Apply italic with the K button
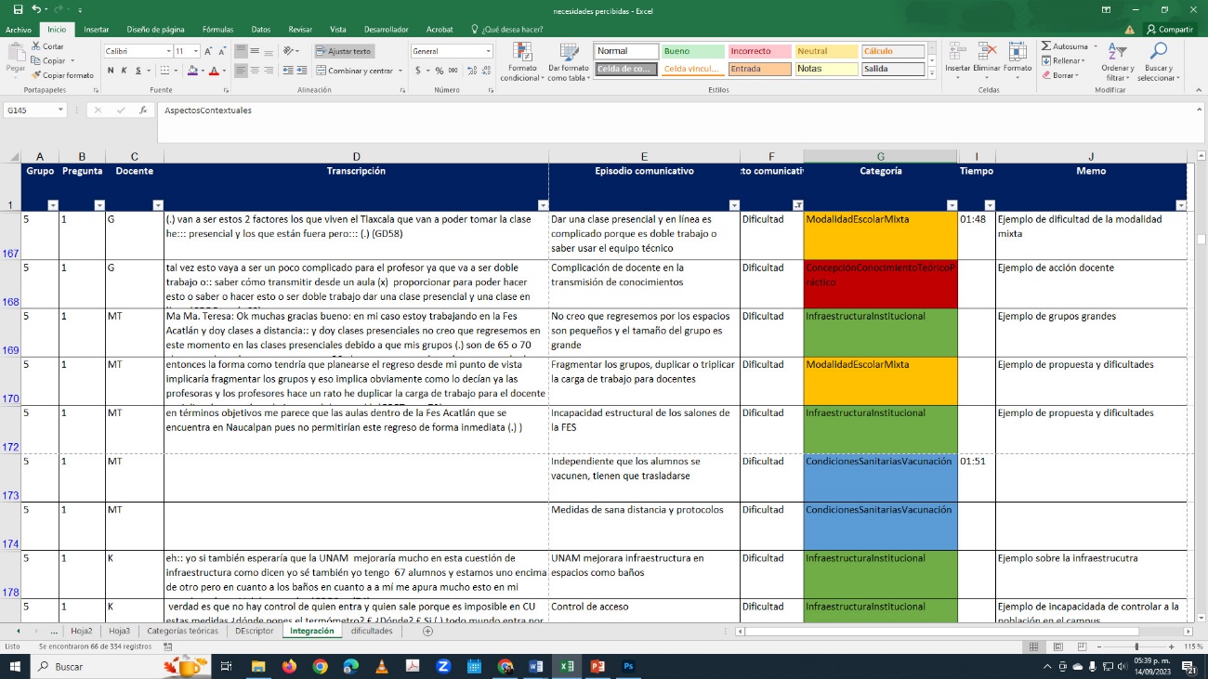 [x=124, y=71]
